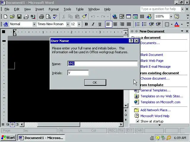Print using the printer toolbar icon
Viewport: 190px width, 142px height.
[42, 17]
